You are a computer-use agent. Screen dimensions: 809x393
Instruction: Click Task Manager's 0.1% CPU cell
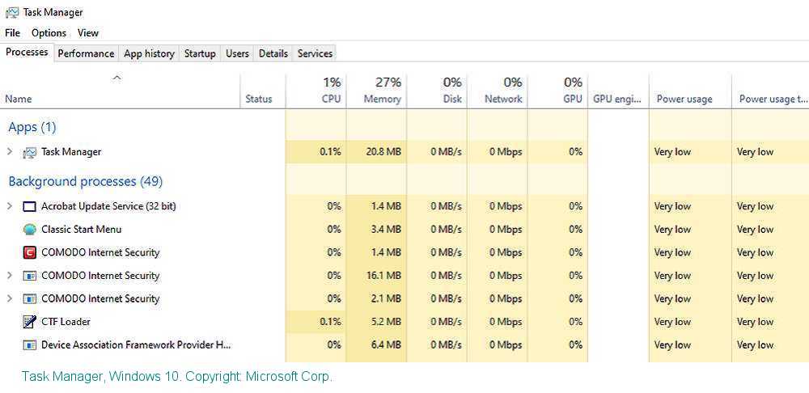(316, 152)
